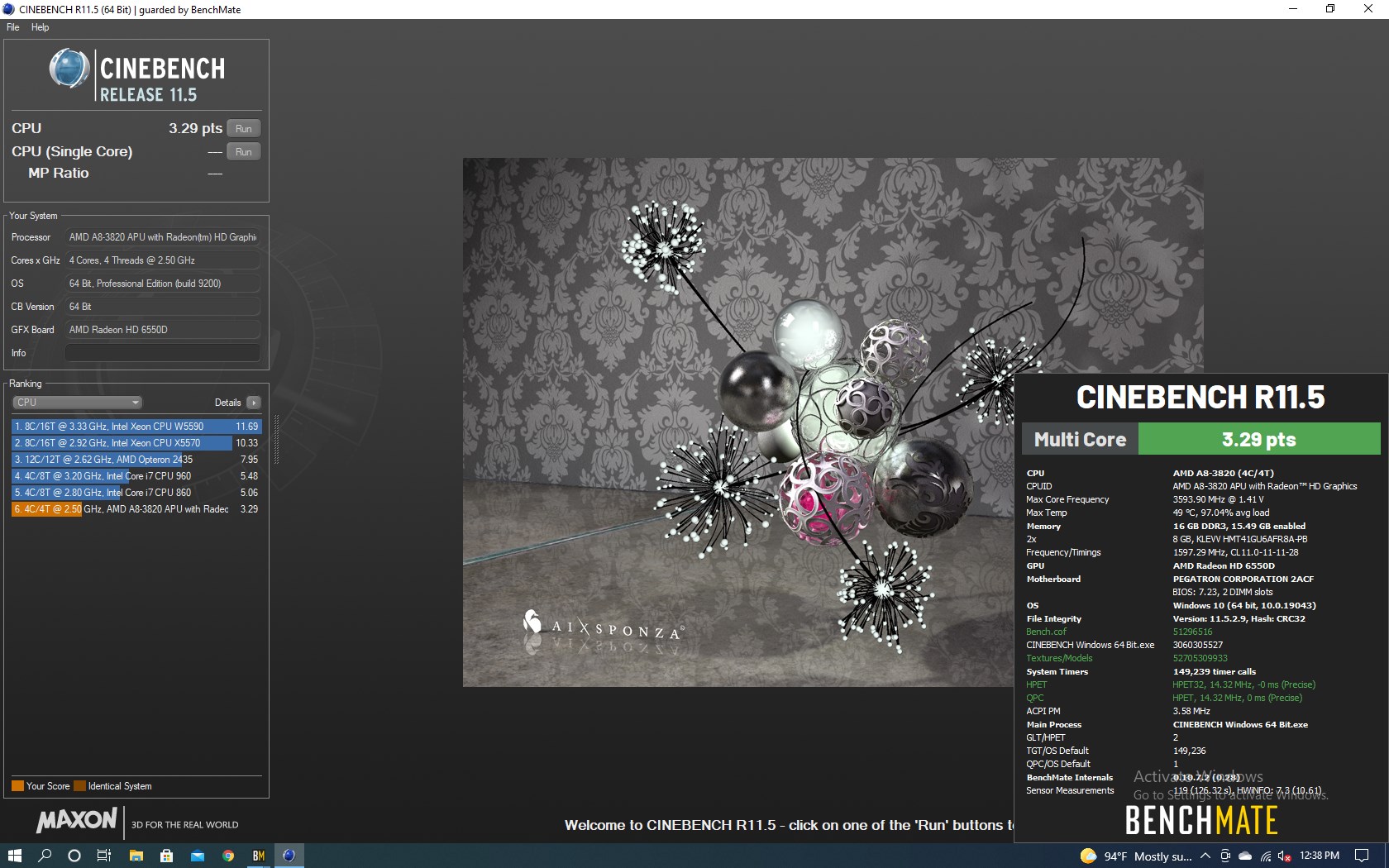Click the green 3.29 pts score bar in BenchMate overlay
Image resolution: width=1389 pixels, height=868 pixels.
(x=1259, y=439)
